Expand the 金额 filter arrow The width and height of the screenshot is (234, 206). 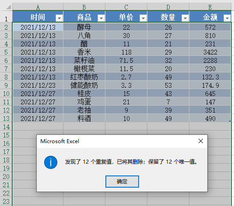[227, 18]
